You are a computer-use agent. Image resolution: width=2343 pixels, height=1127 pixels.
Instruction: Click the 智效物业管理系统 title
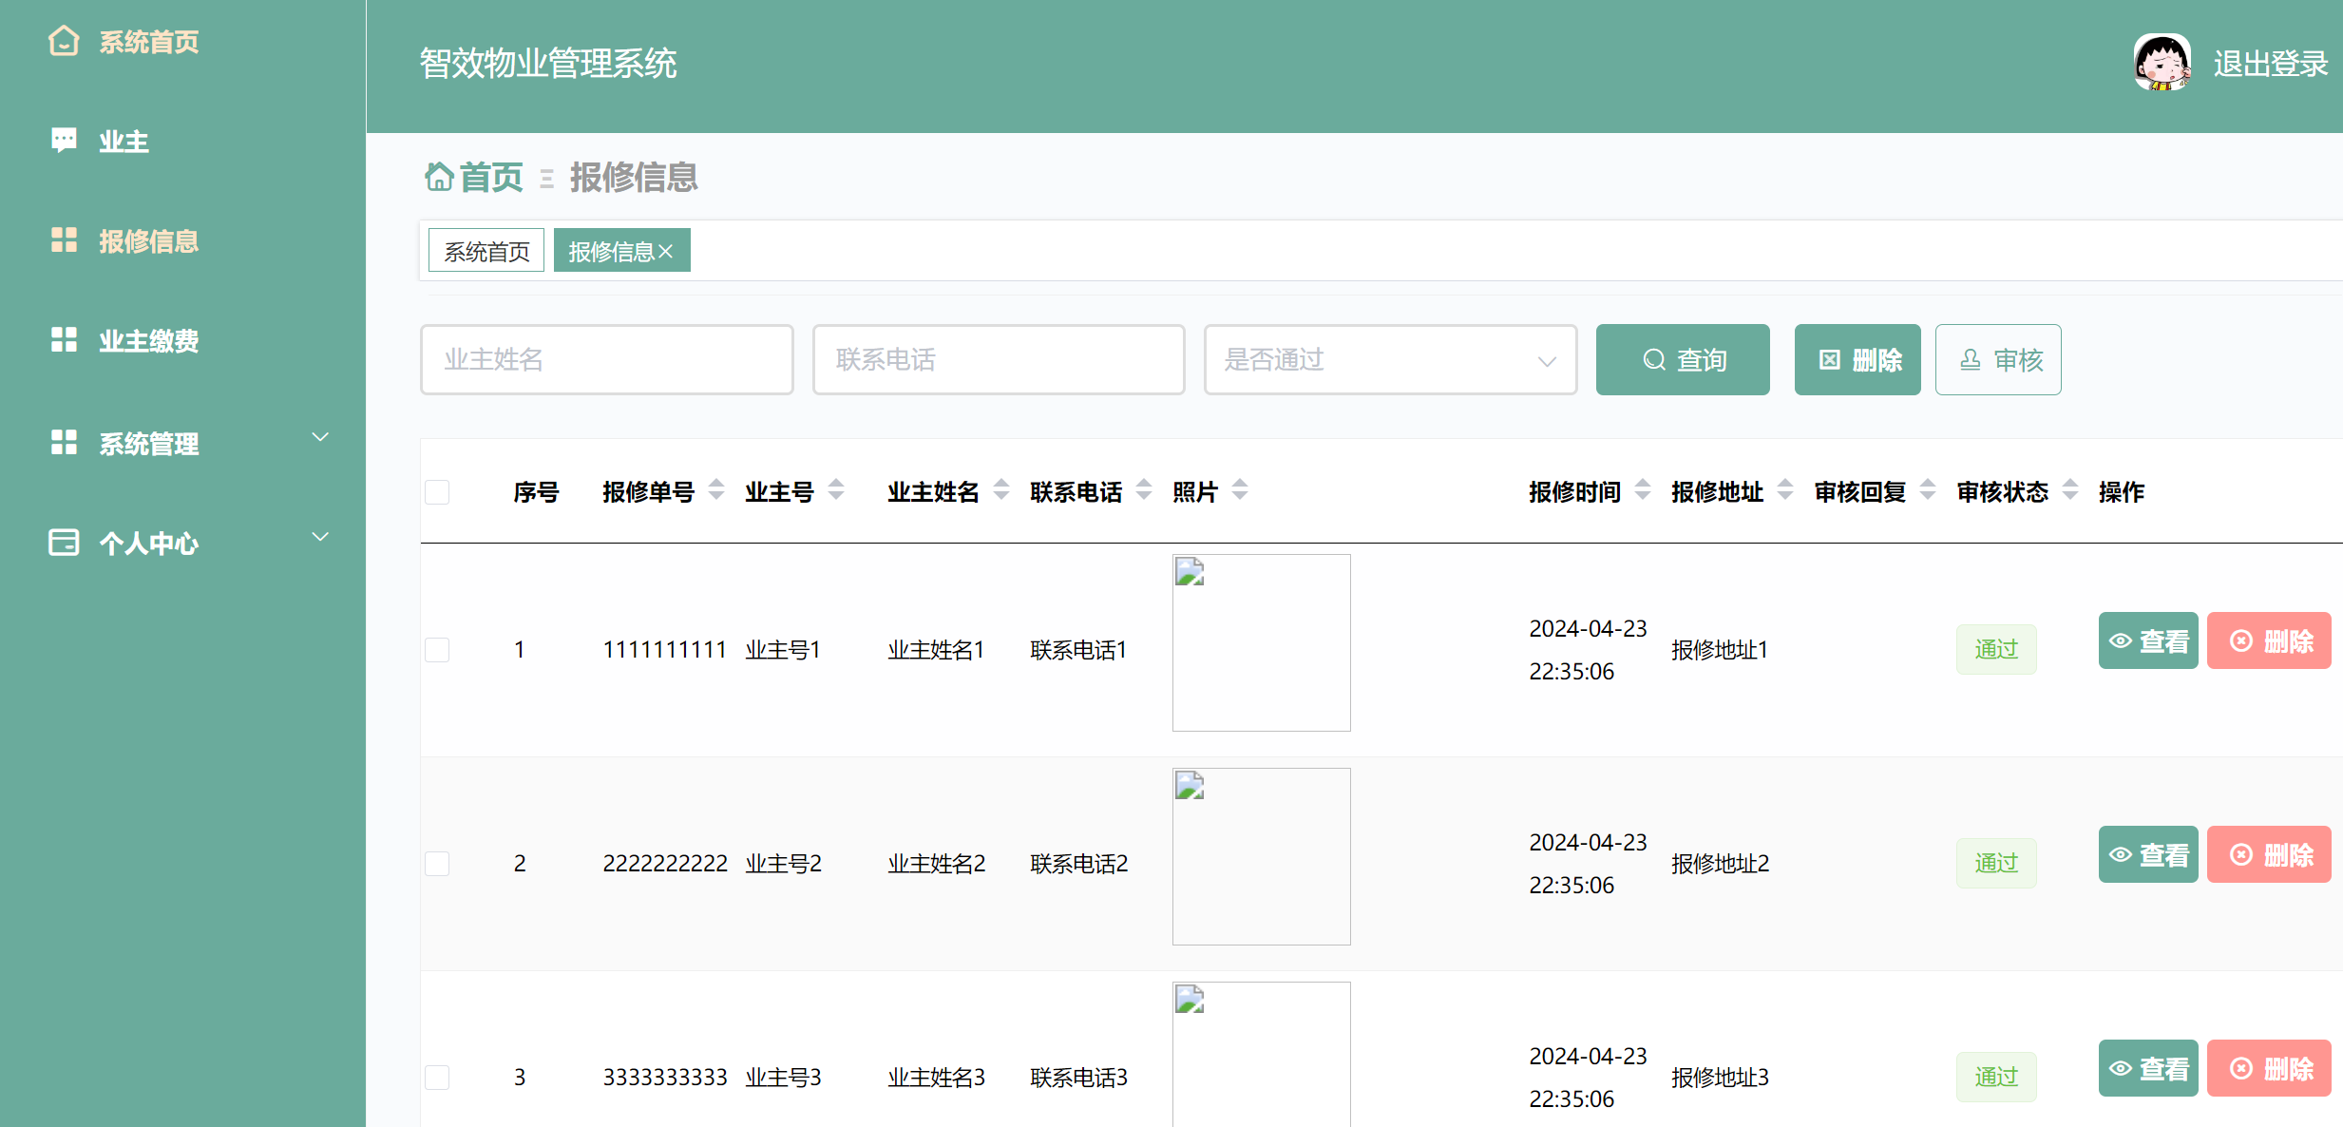click(548, 64)
